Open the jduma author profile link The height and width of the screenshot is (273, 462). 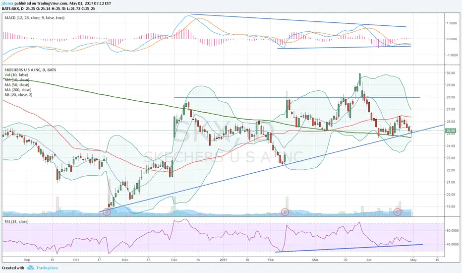point(7,4)
